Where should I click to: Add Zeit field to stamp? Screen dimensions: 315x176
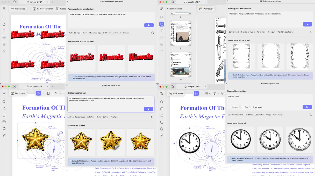[245, 107]
